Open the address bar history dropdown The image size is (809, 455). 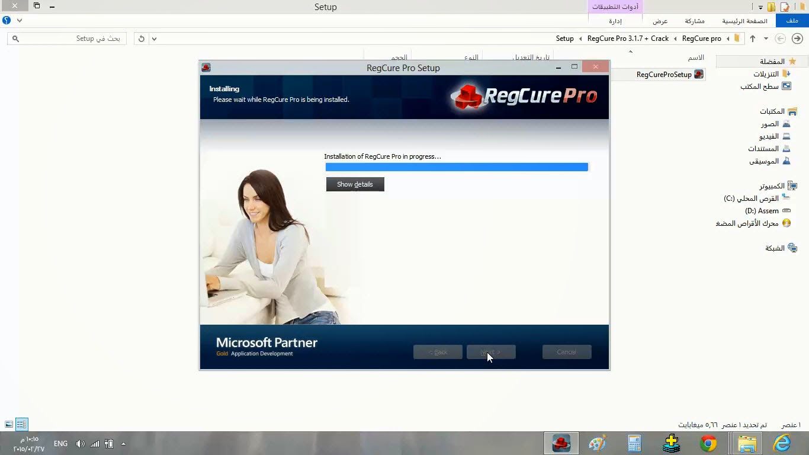154,39
